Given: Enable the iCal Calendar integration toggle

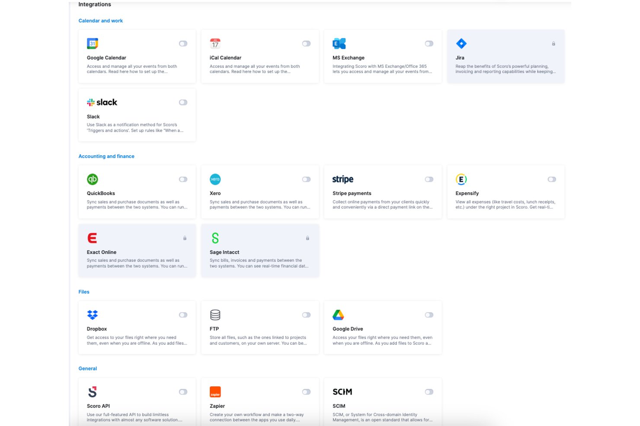Looking at the screenshot, I should [306, 44].
